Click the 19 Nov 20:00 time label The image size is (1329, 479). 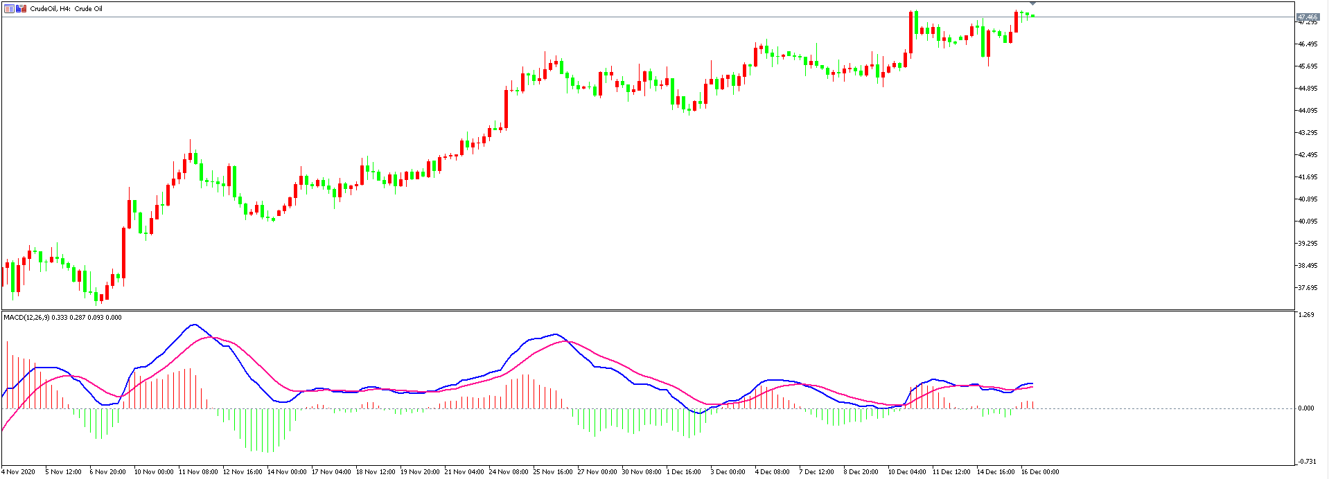(420, 472)
